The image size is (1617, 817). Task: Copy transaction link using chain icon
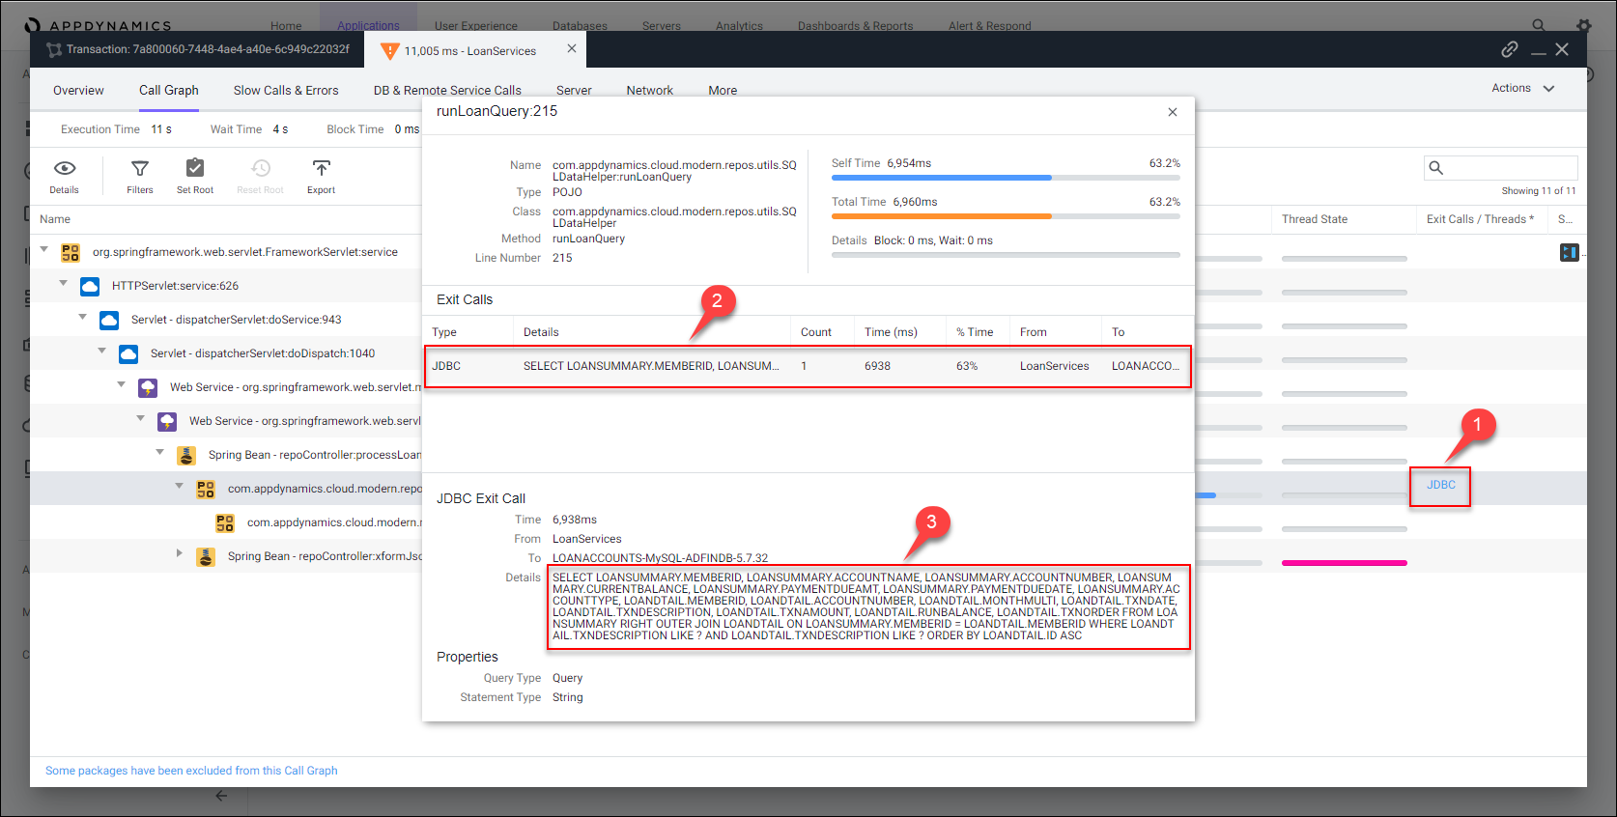pyautogui.click(x=1509, y=49)
